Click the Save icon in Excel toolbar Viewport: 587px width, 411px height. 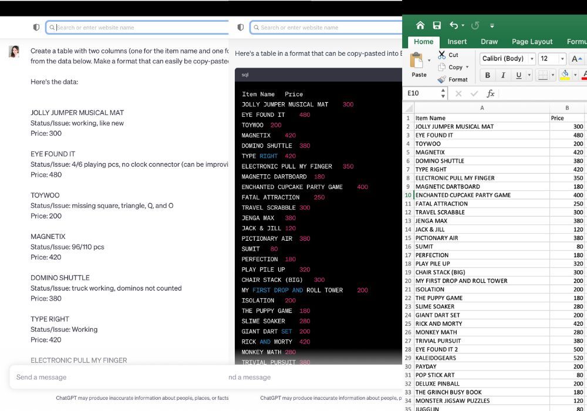pyautogui.click(x=437, y=25)
